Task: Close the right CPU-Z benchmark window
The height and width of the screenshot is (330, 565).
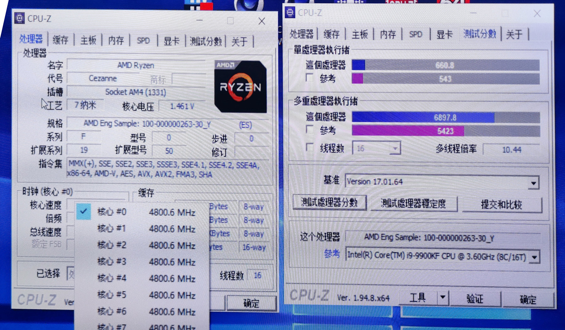Action: (x=537, y=14)
